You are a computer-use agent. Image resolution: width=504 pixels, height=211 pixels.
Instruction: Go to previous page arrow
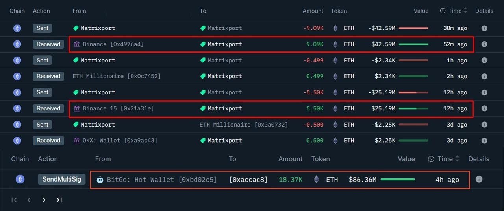click(29, 200)
